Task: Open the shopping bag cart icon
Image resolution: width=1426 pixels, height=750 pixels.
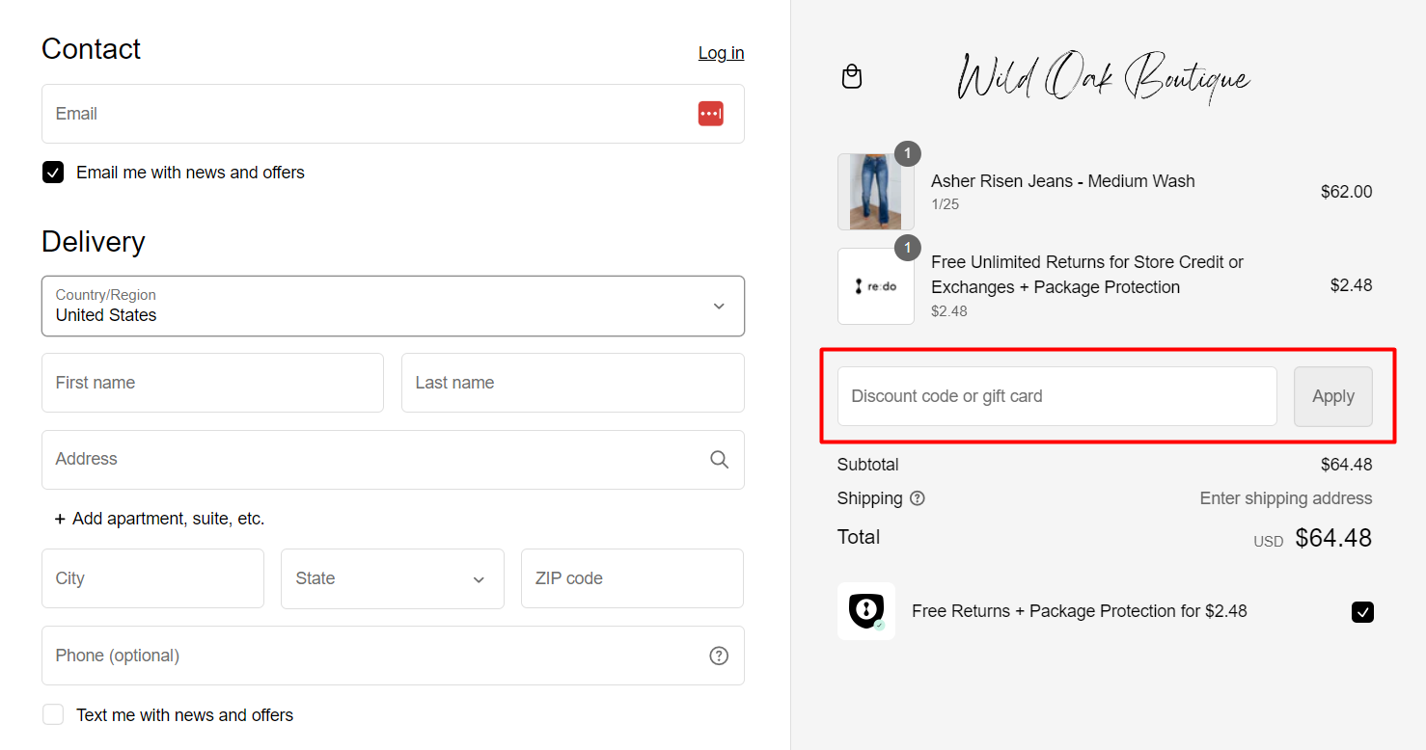Action: [x=852, y=76]
